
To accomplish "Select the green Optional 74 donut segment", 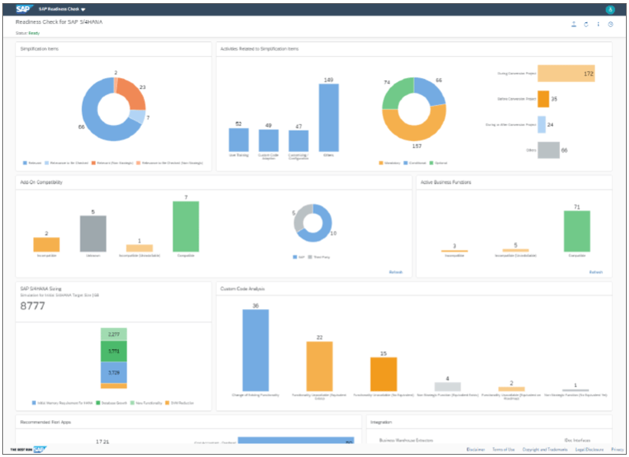I will coord(396,91).
